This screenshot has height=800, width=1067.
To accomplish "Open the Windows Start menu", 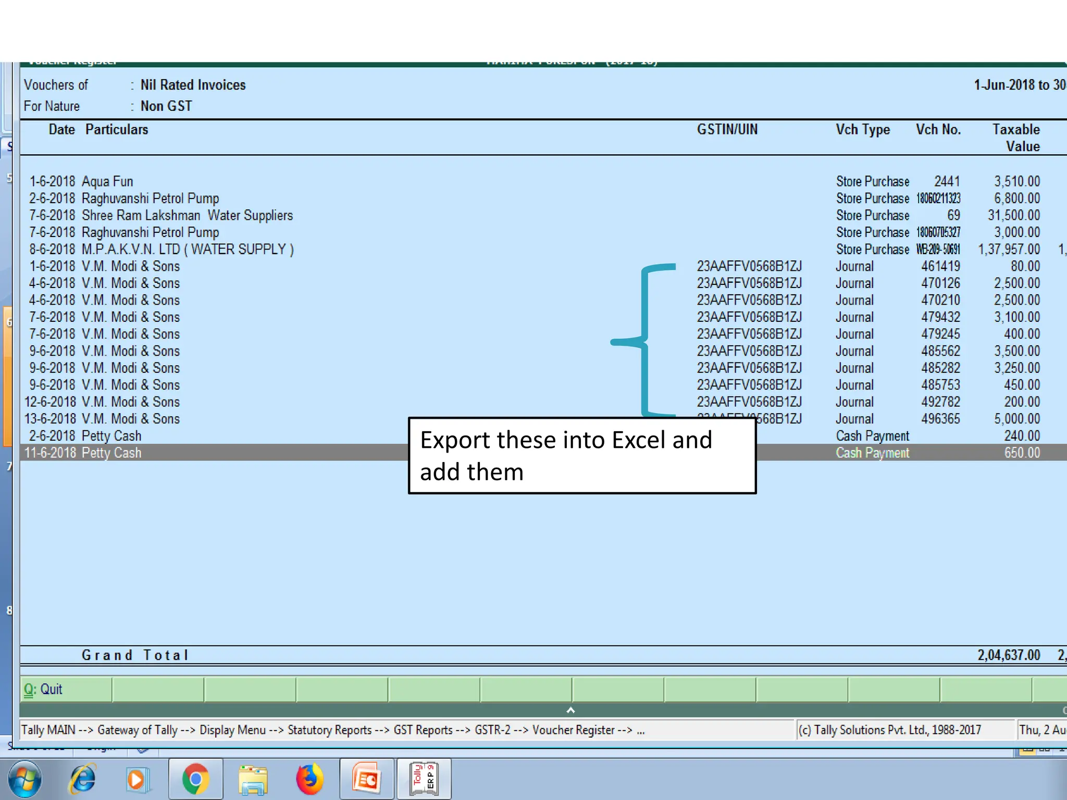I will click(x=24, y=780).
